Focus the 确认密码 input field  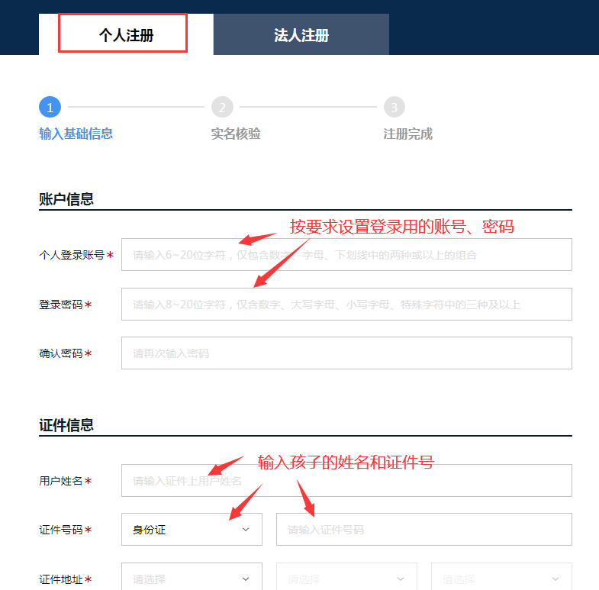(346, 353)
